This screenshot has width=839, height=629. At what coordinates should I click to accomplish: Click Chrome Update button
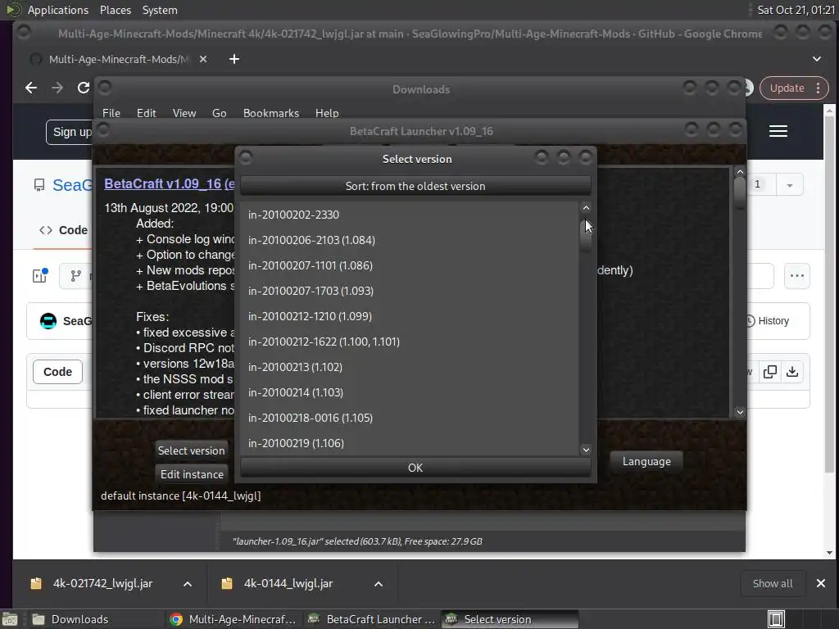pos(787,88)
